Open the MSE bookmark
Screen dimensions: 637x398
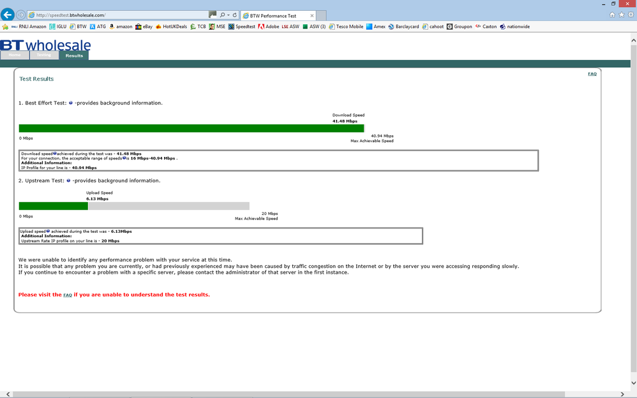[x=218, y=27]
